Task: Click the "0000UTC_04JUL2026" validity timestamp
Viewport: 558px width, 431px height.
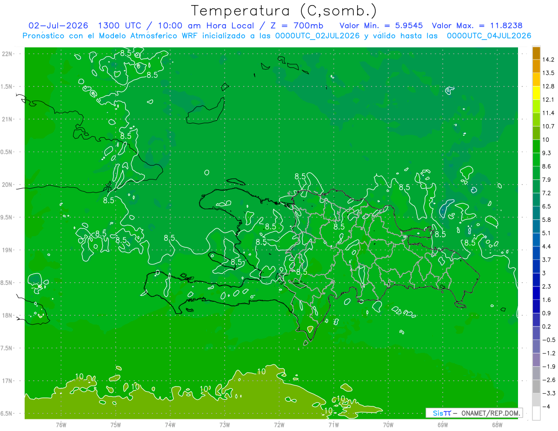Action: click(x=489, y=36)
